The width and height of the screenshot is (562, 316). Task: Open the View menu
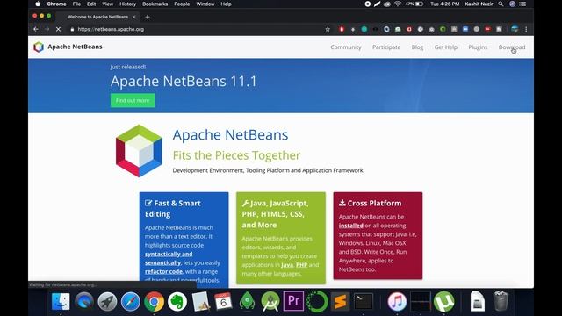[107, 4]
